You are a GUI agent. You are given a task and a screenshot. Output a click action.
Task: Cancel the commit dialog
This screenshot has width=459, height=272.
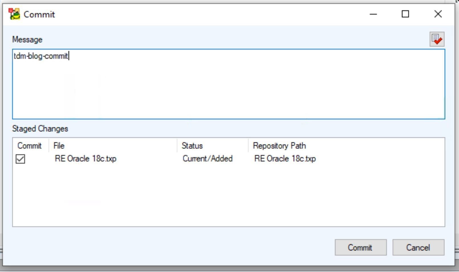point(418,247)
